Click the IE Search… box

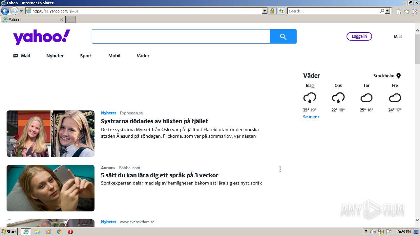pos(333,11)
